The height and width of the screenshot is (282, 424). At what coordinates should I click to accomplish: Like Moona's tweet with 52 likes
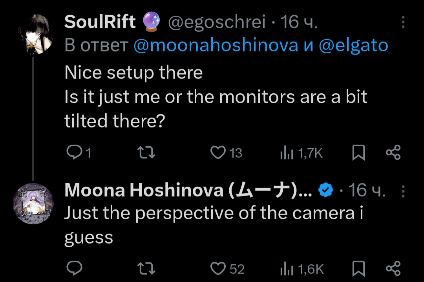[218, 268]
